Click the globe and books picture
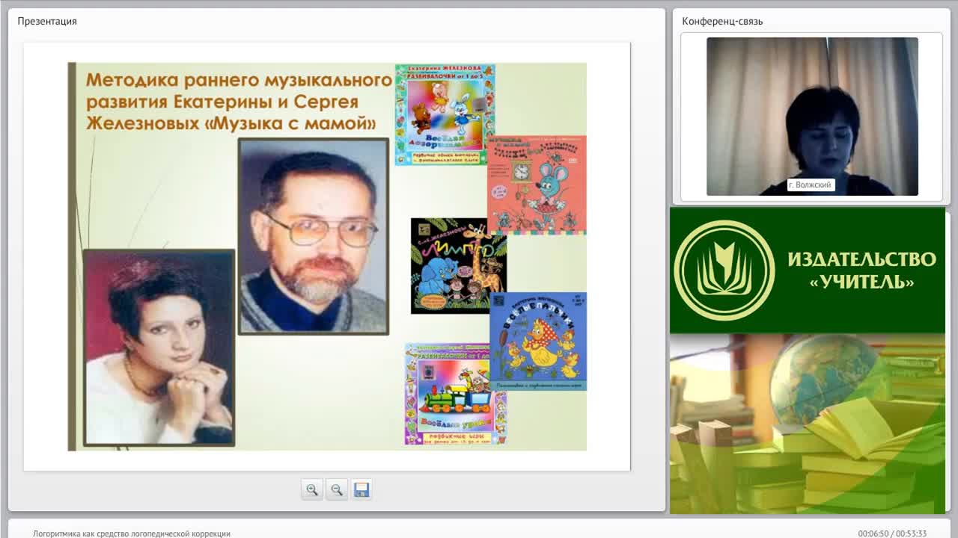This screenshot has height=538, width=958. pyautogui.click(x=808, y=424)
